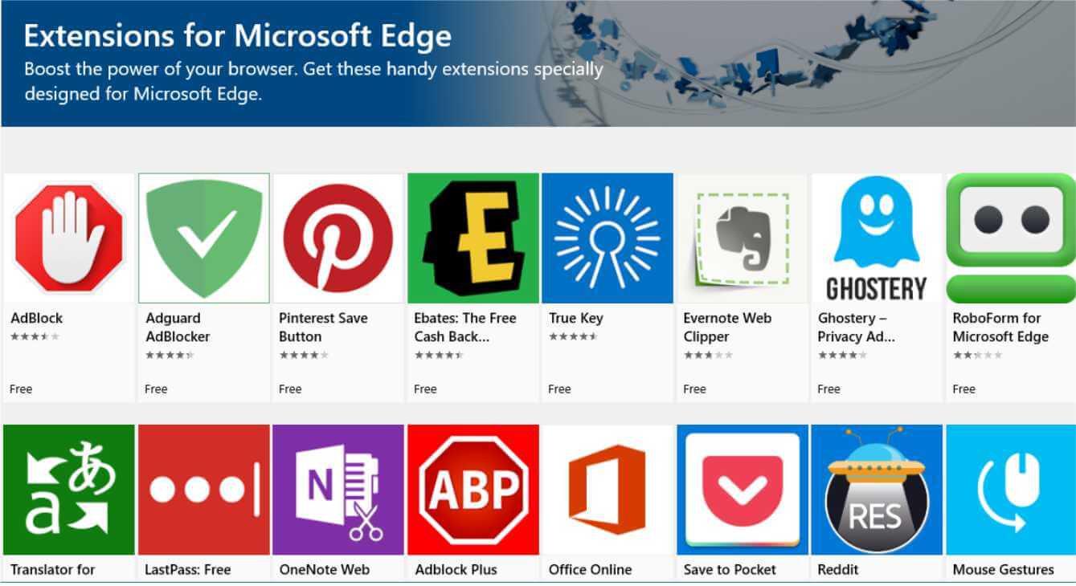Image resolution: width=1076 pixels, height=586 pixels.
Task: Click the Evernote Web Clipper title
Action: 727,328
